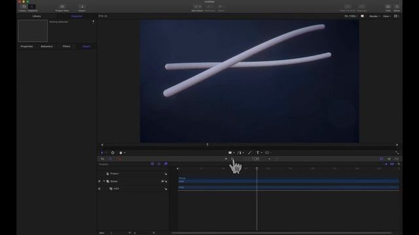Click the mini-timeline playhead under canvas
This screenshot has width=419, height=235.
pos(208,144)
